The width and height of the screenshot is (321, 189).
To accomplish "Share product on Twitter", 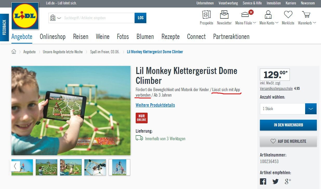I will tap(276, 181).
